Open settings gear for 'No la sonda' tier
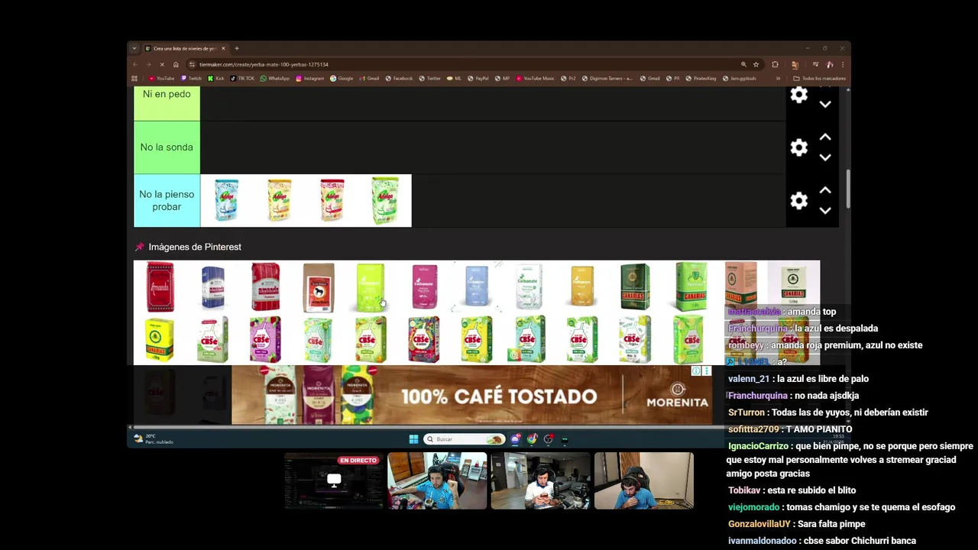The image size is (978, 550). point(798,147)
